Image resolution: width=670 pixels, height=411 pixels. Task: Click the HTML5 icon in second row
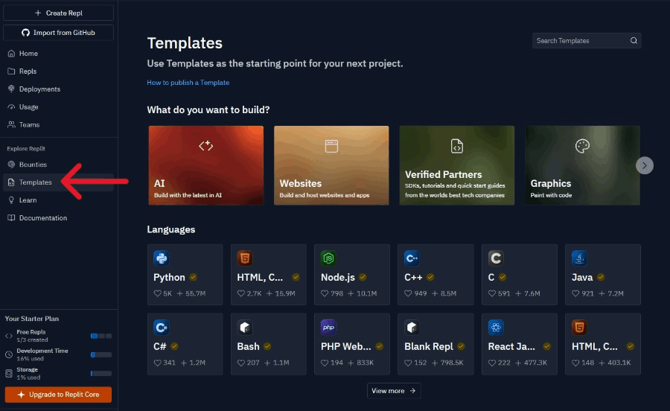coord(579,328)
